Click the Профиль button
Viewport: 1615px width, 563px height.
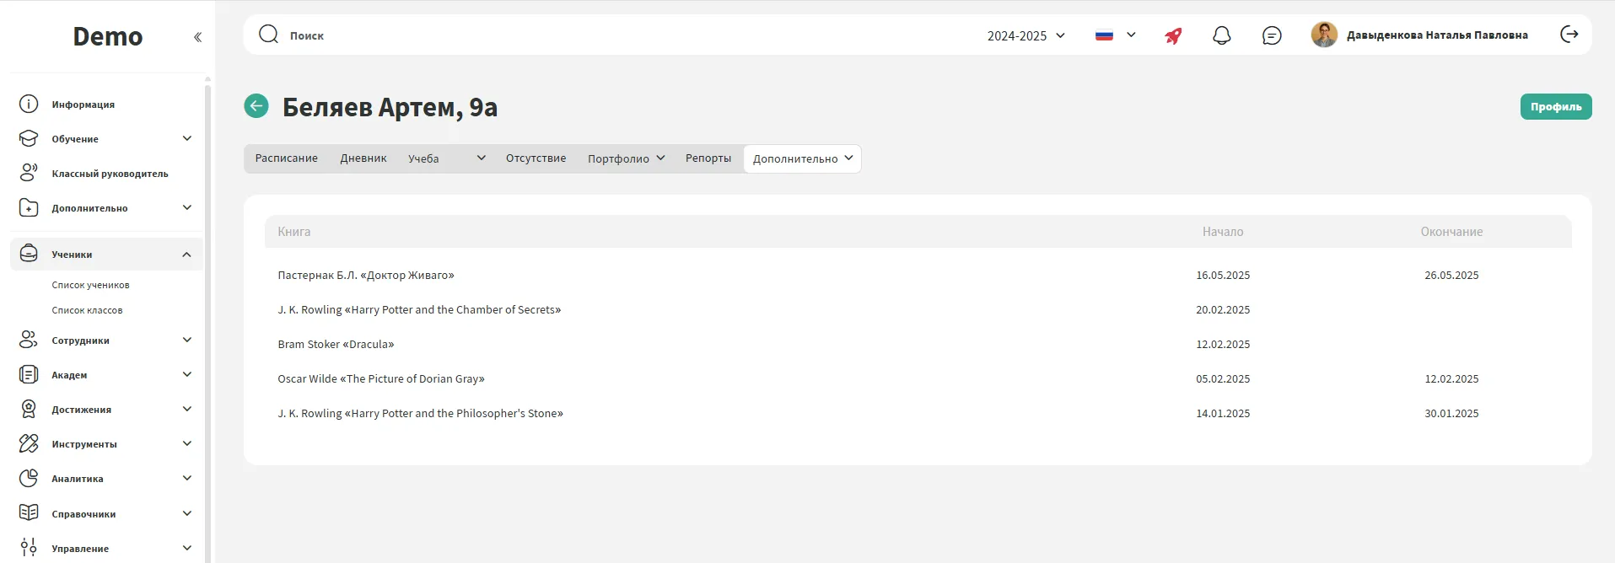tap(1555, 107)
